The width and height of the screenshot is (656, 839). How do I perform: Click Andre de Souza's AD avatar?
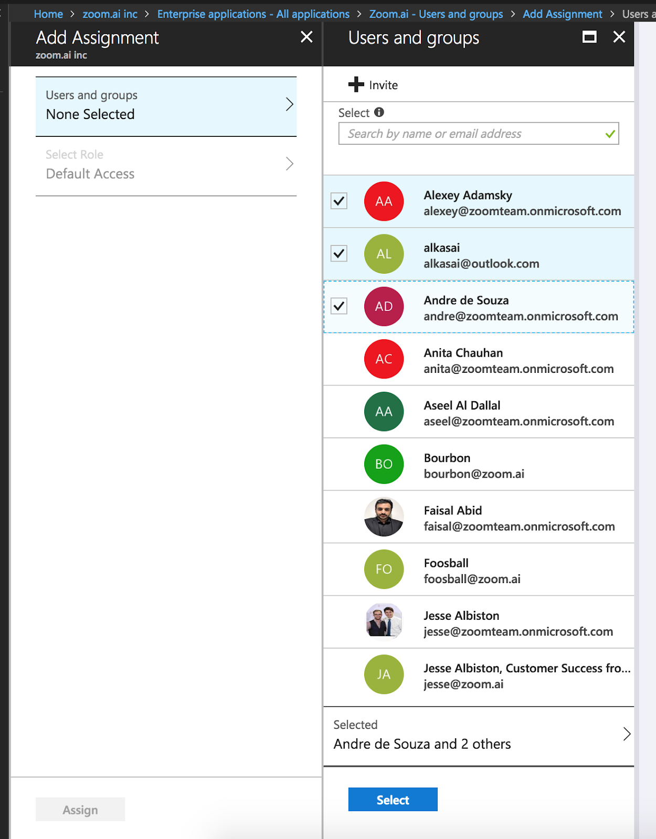tap(384, 306)
